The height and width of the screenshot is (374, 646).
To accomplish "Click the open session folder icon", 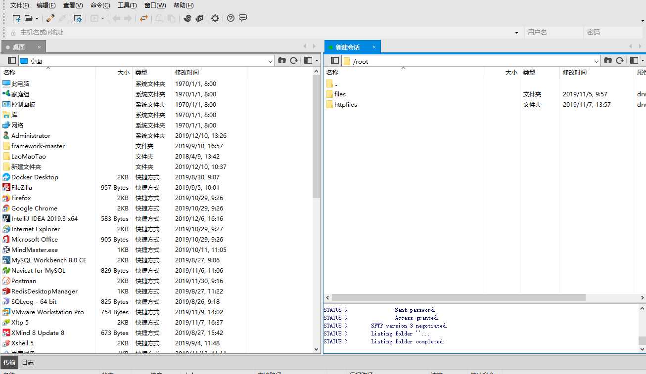I will (28, 18).
